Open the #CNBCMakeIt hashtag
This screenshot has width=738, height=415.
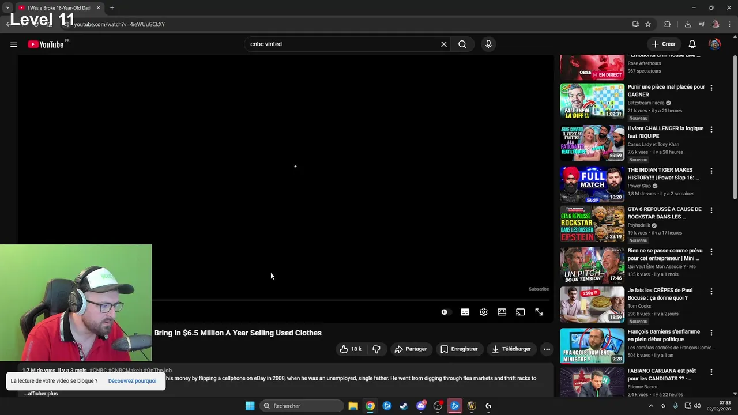(125, 371)
